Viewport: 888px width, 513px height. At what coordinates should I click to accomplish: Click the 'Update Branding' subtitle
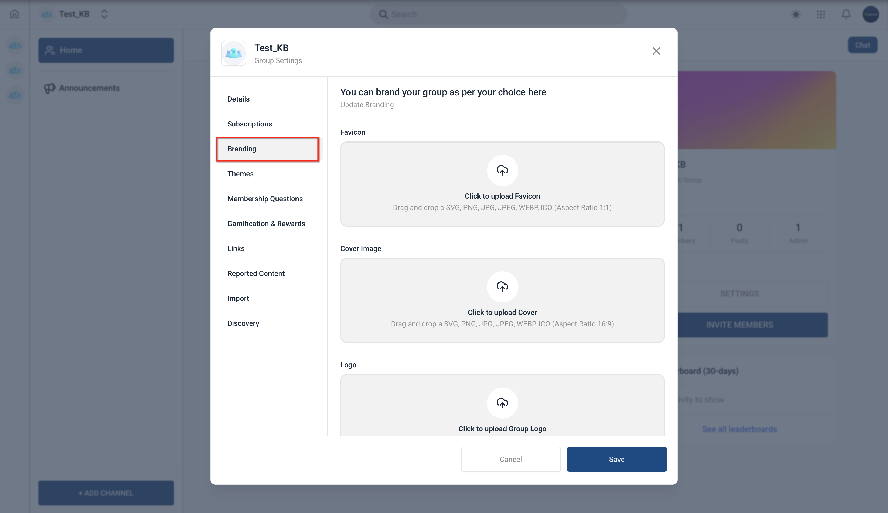click(367, 105)
